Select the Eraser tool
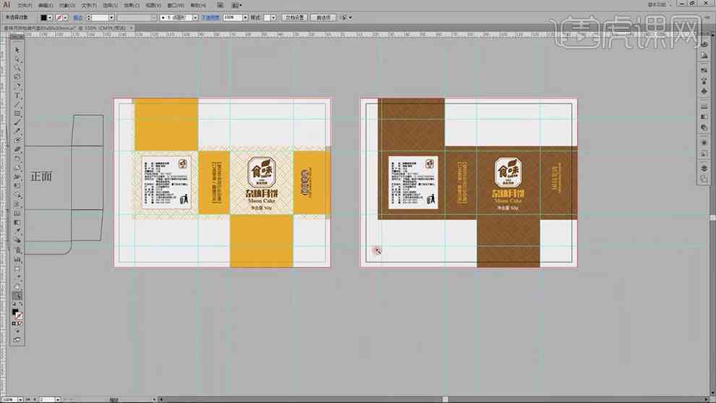Viewport: 716px width, 403px height. coord(17,150)
